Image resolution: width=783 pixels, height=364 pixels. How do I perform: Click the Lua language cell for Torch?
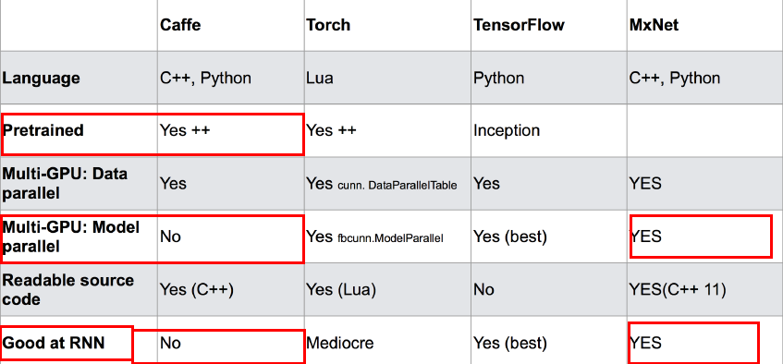point(320,79)
